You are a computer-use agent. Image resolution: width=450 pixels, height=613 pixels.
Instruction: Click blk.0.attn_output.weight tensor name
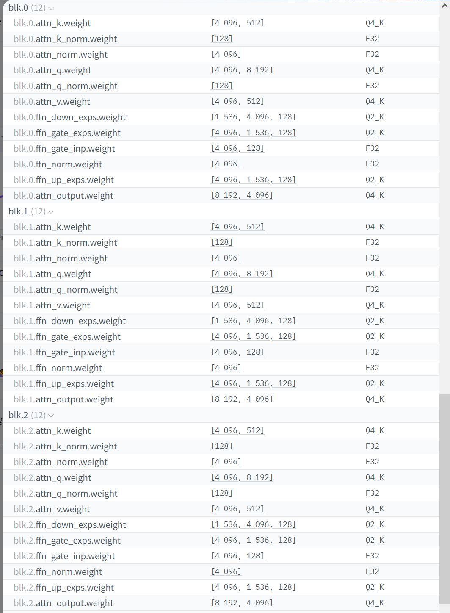click(x=63, y=196)
